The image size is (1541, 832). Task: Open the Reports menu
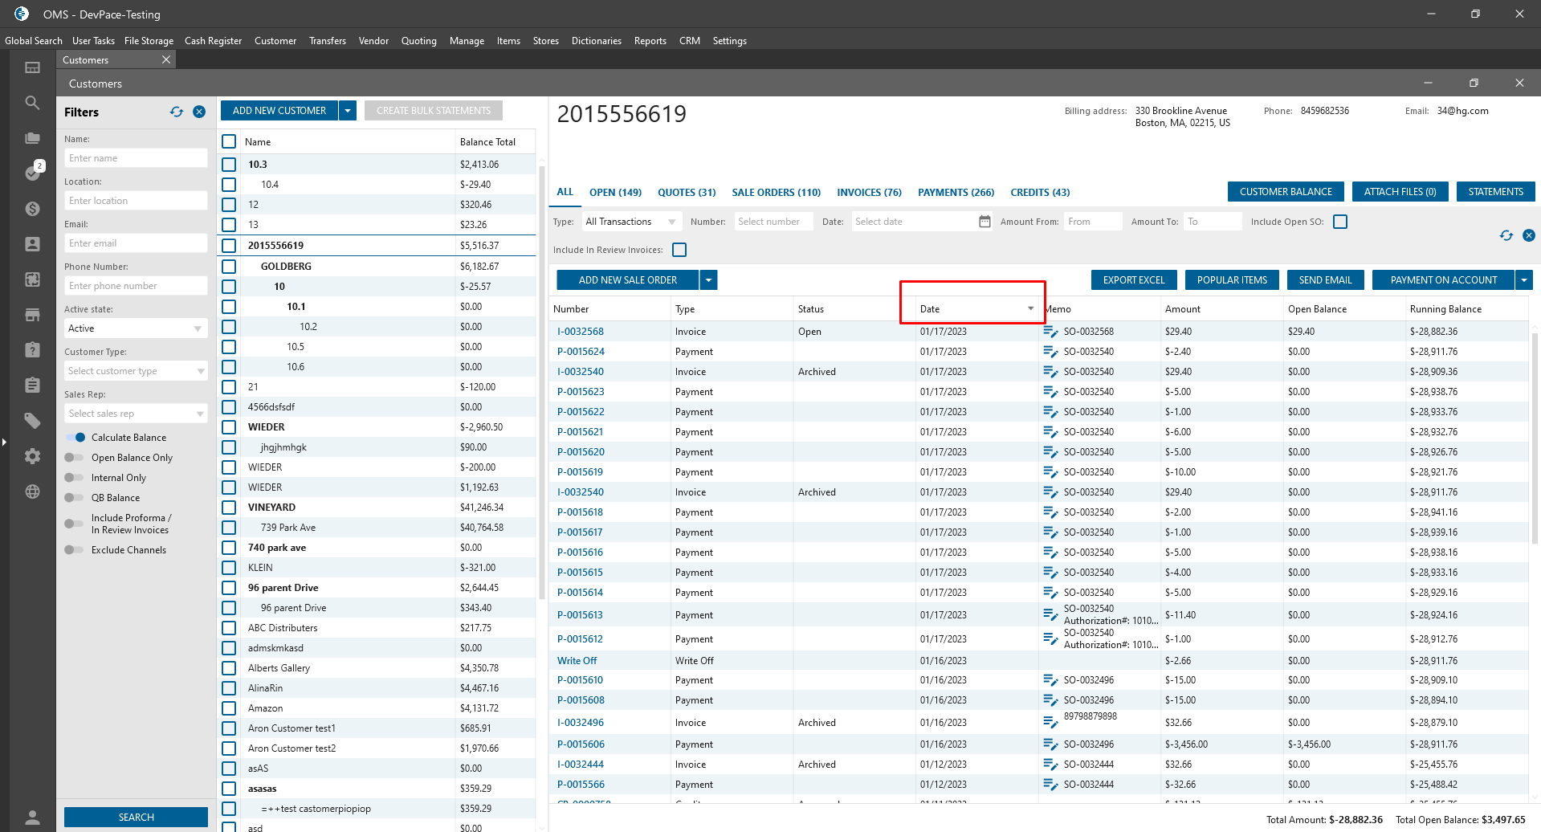(650, 41)
